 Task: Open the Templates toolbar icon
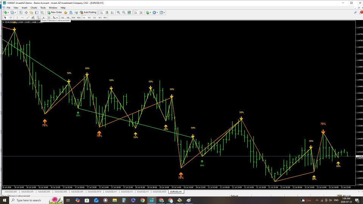pyautogui.click(x=161, y=12)
